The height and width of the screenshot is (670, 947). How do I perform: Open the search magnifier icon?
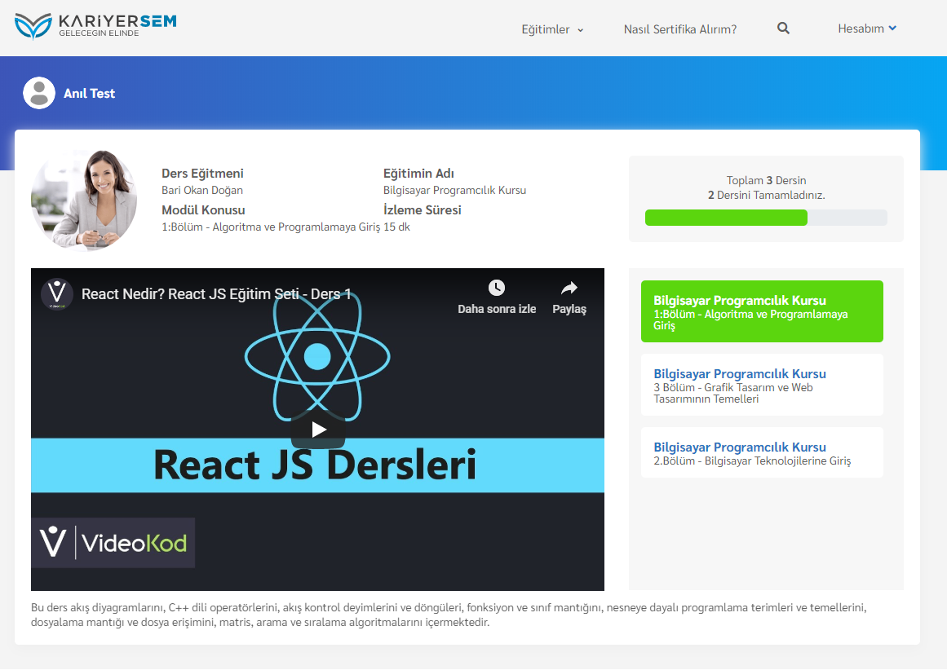783,29
